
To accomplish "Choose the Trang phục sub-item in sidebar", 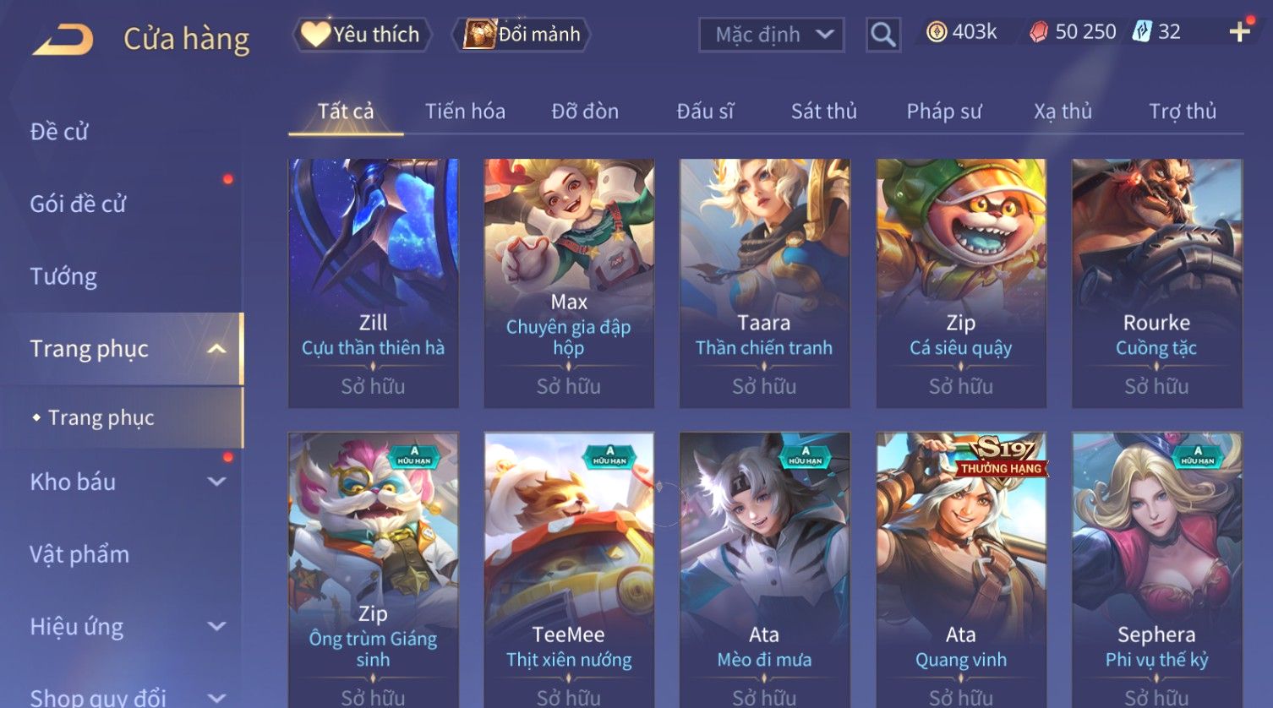I will click(x=101, y=417).
